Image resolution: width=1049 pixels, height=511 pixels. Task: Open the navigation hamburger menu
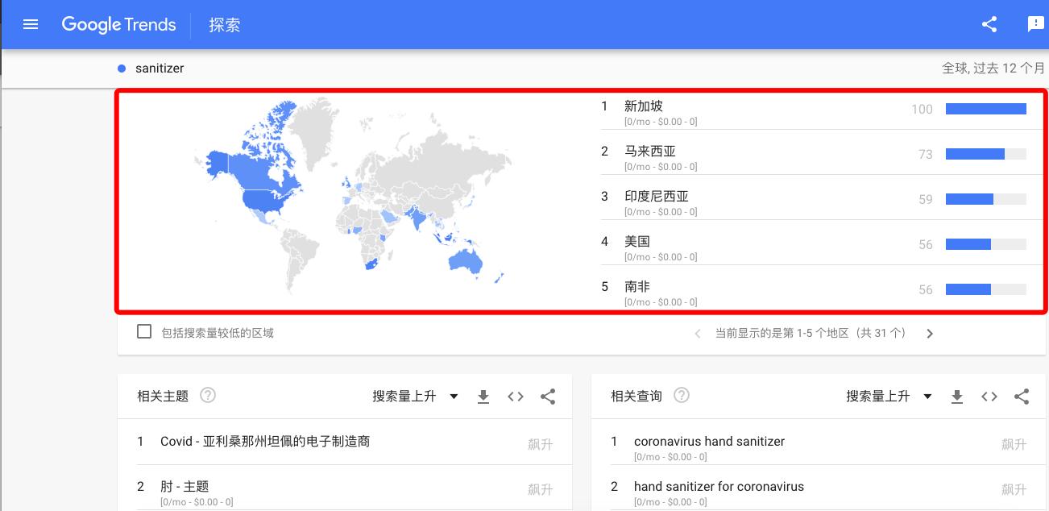click(x=31, y=24)
